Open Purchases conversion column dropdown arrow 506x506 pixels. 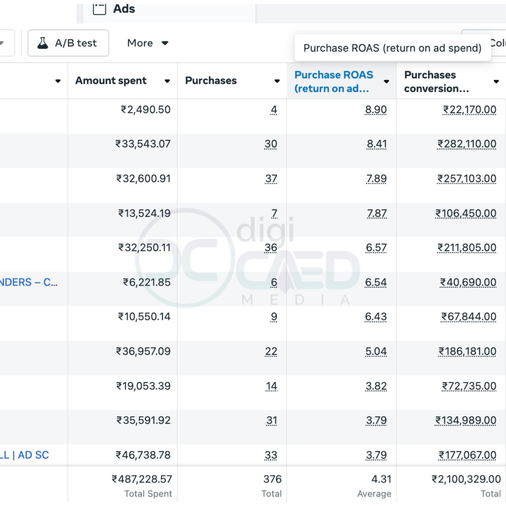496,81
